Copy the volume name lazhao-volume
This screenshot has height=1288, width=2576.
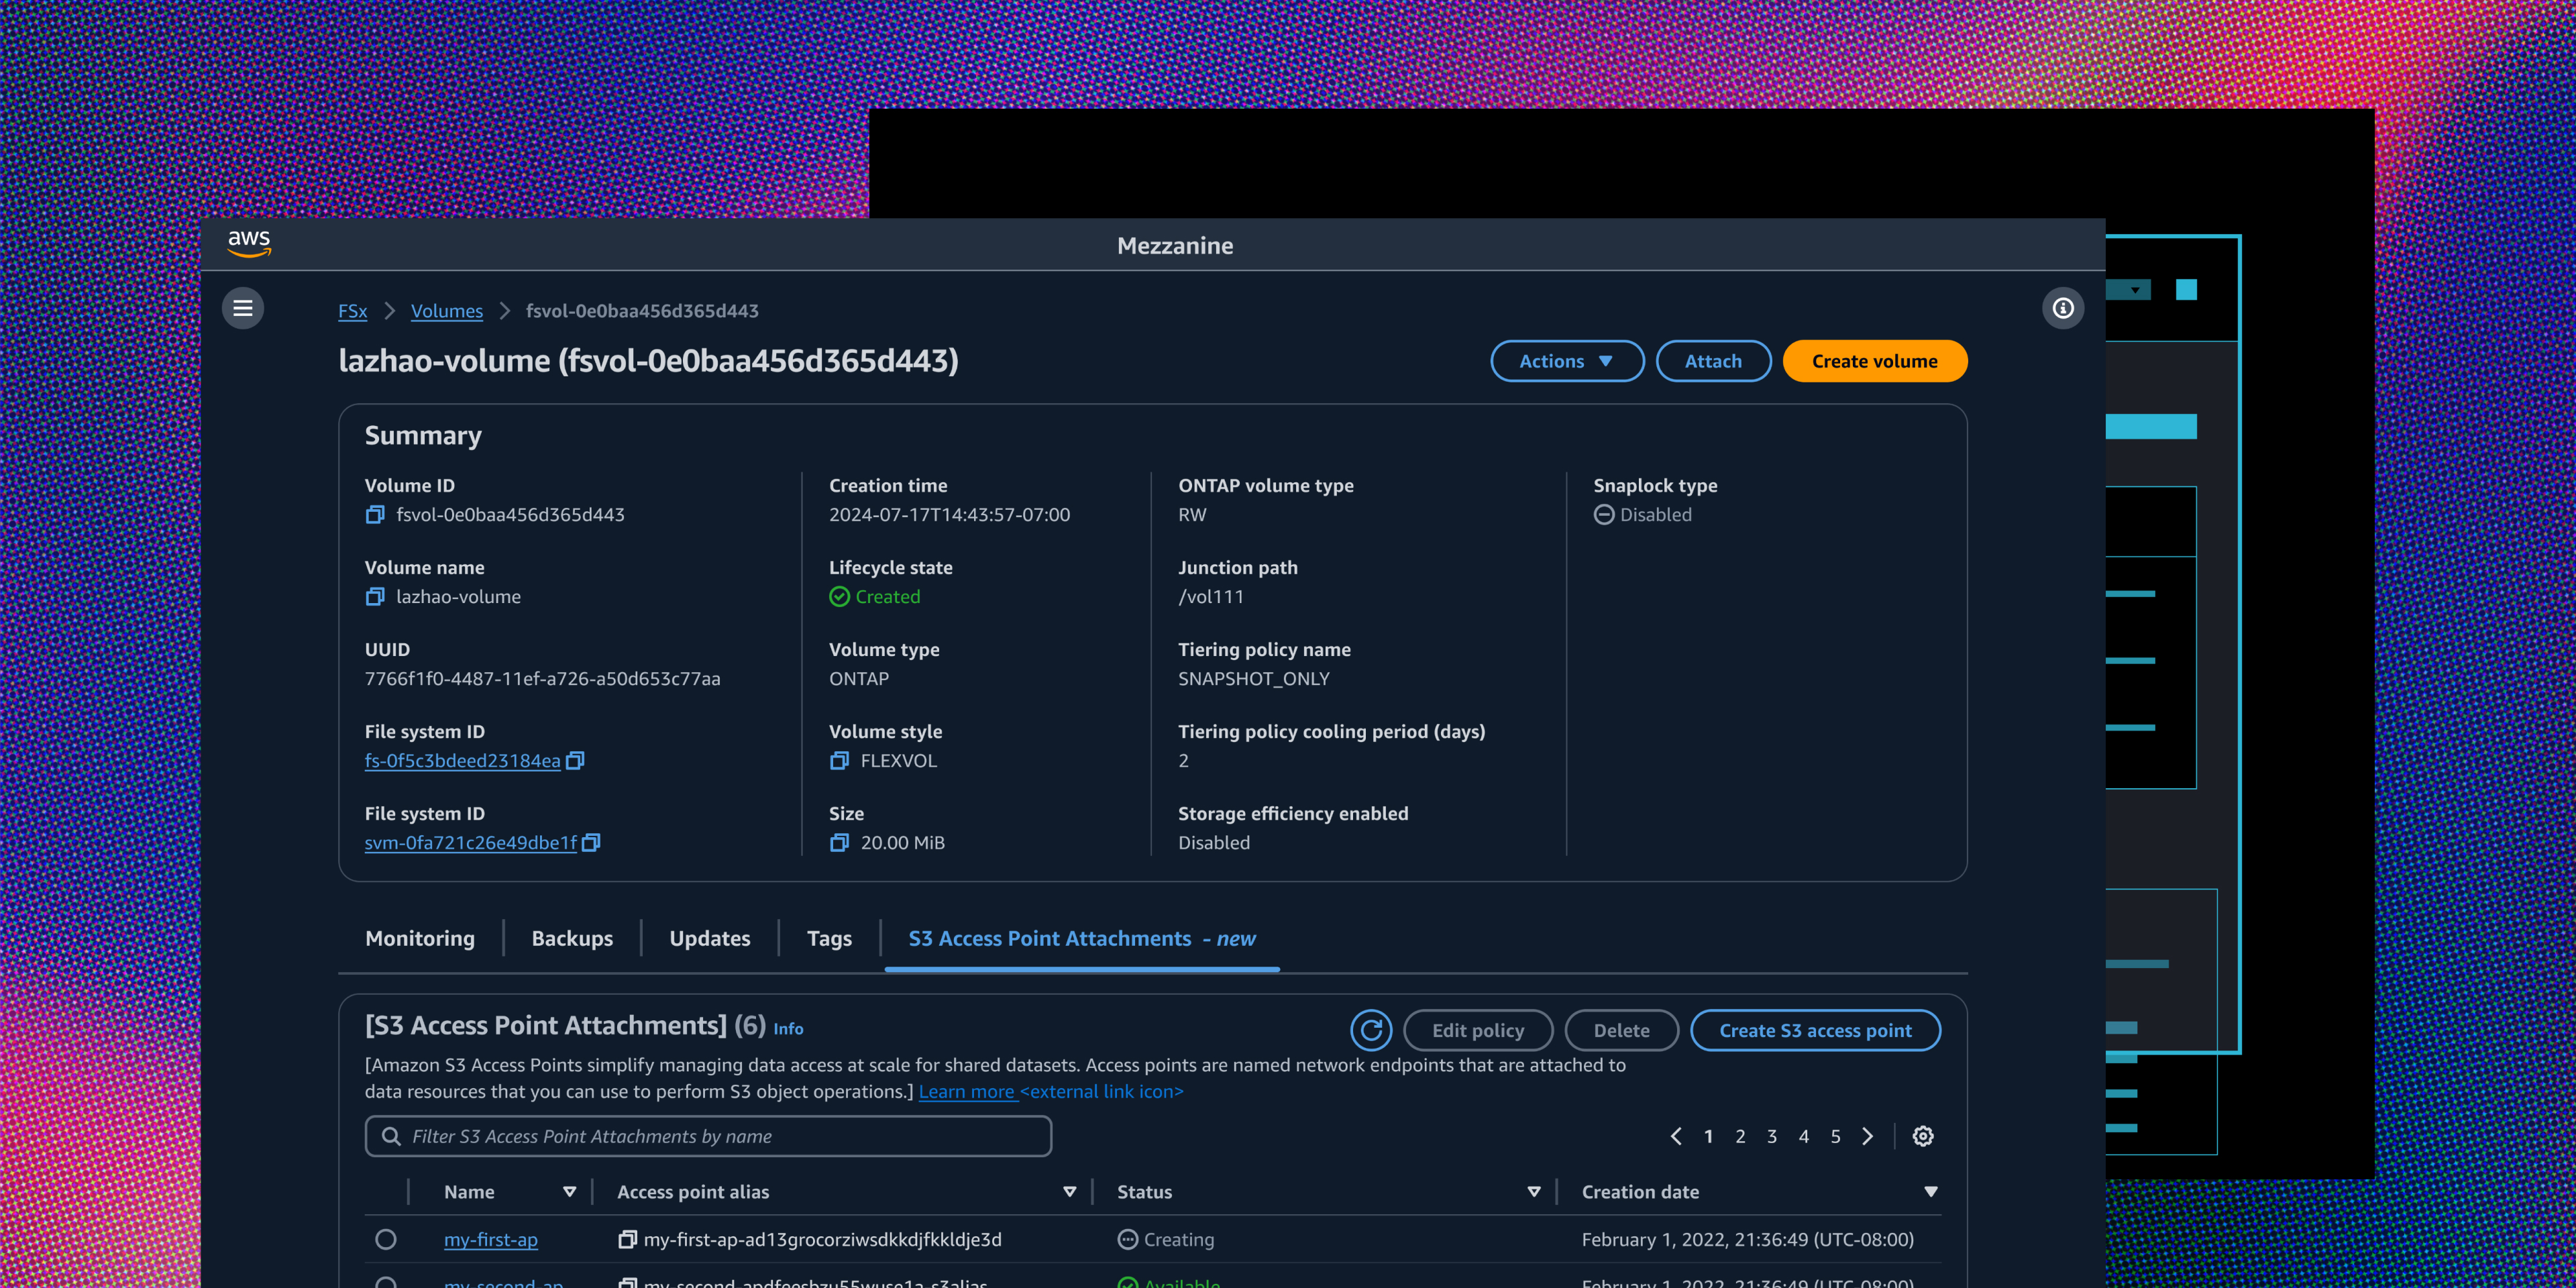coord(375,596)
